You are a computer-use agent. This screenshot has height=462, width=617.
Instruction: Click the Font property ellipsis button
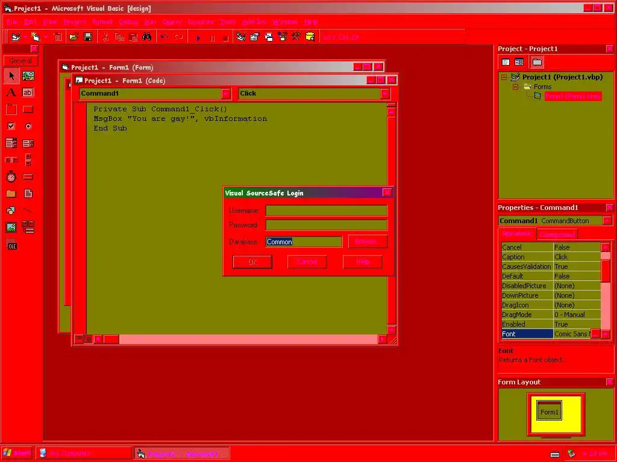596,334
